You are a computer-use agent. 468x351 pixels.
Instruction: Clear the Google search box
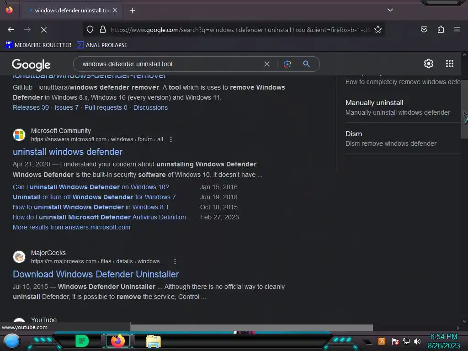pos(267,64)
